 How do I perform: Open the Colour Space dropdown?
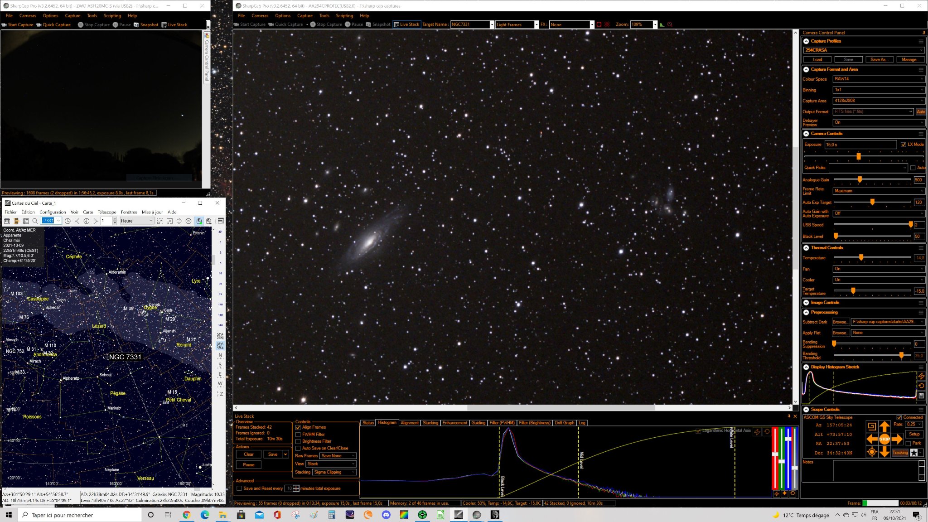(879, 79)
